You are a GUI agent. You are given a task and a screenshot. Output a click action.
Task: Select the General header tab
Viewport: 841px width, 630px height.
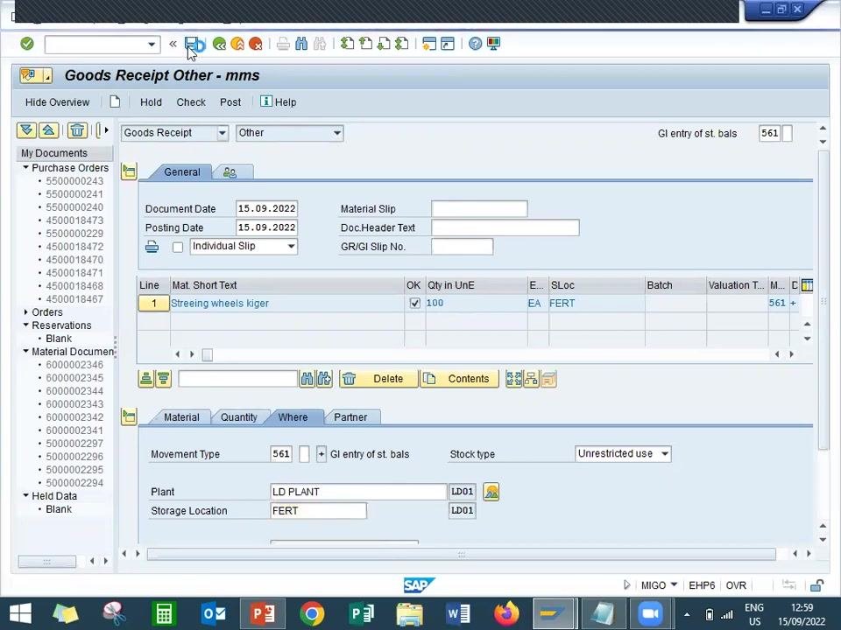pos(182,172)
